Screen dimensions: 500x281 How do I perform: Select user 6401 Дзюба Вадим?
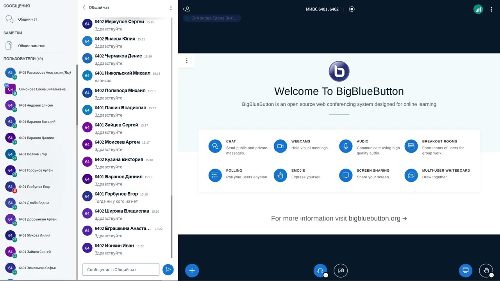click(39, 203)
